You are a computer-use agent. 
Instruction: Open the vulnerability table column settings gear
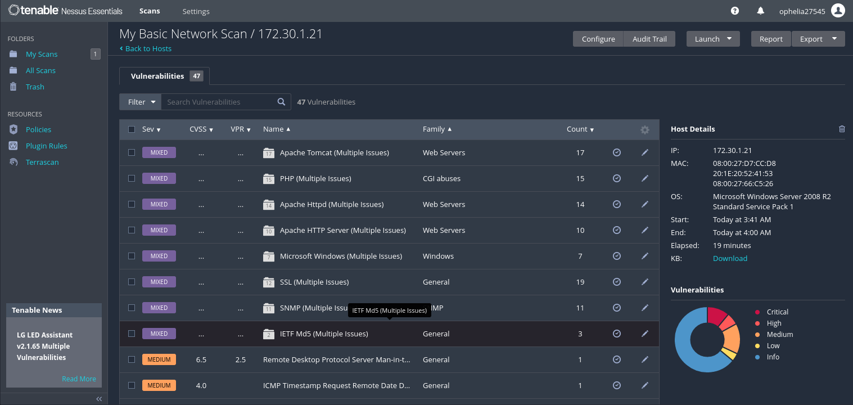click(x=645, y=129)
